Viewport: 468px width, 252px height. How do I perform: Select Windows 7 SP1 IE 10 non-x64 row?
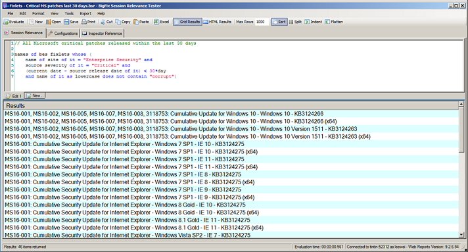(x=231, y=144)
